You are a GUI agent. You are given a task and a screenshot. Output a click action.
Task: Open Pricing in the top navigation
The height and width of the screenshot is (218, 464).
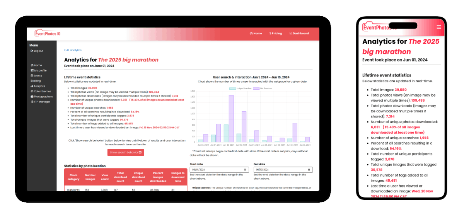(x=276, y=33)
